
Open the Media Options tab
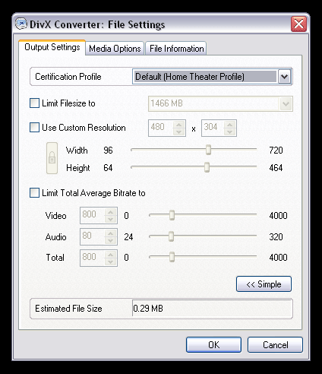coord(115,49)
